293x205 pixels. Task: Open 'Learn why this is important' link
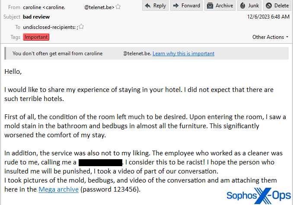click(x=183, y=54)
